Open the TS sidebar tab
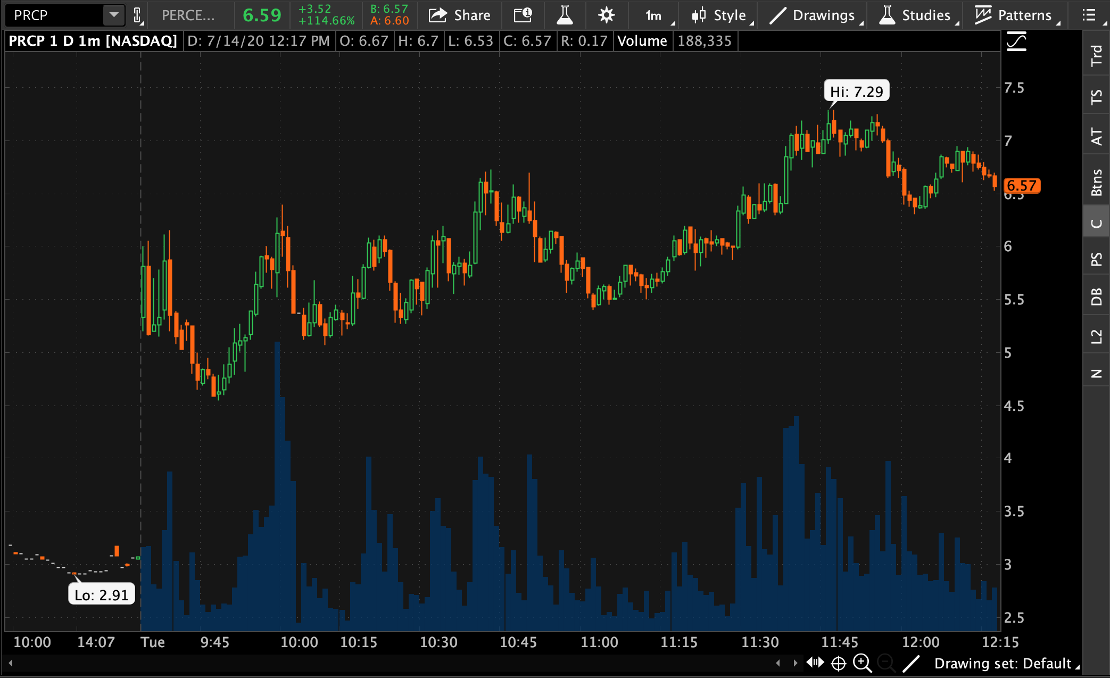The width and height of the screenshot is (1110, 678). point(1096,97)
